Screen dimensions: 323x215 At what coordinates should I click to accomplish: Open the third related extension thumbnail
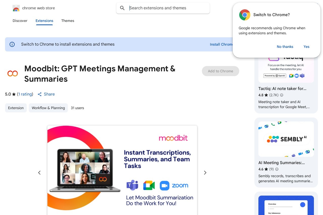[x=286, y=205]
